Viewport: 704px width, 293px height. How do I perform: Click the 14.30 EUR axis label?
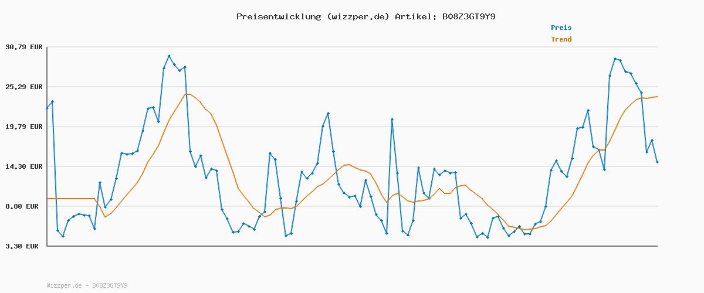pos(24,166)
